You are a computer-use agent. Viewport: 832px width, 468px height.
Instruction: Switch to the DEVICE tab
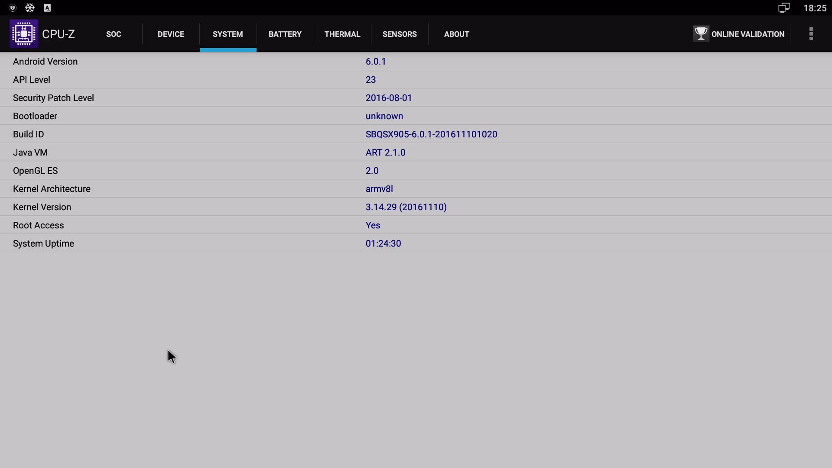coord(171,34)
